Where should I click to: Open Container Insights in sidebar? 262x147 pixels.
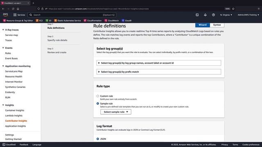click(x=15, y=110)
